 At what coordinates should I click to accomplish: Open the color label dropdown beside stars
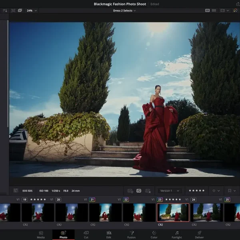point(216,191)
